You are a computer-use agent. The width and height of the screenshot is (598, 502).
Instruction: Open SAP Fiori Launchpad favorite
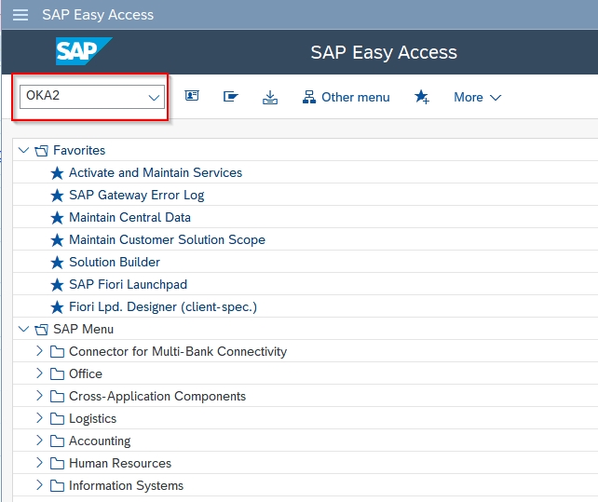[x=129, y=285]
